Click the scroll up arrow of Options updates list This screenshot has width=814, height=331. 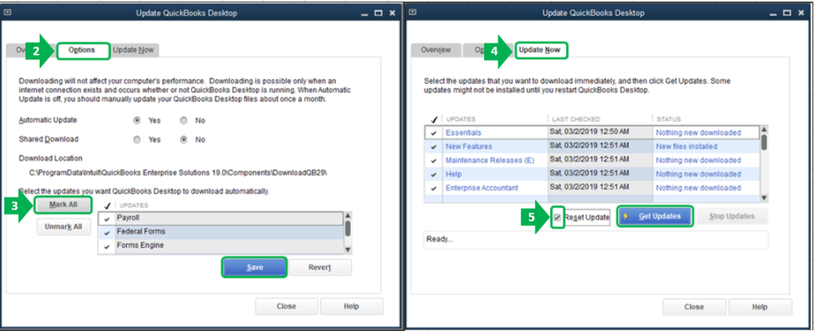click(348, 215)
